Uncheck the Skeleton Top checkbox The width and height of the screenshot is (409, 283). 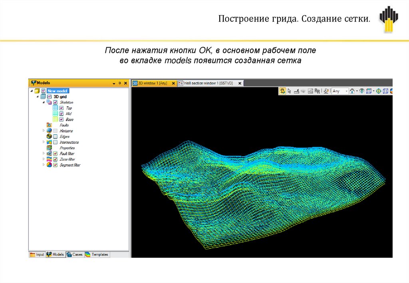click(61, 108)
